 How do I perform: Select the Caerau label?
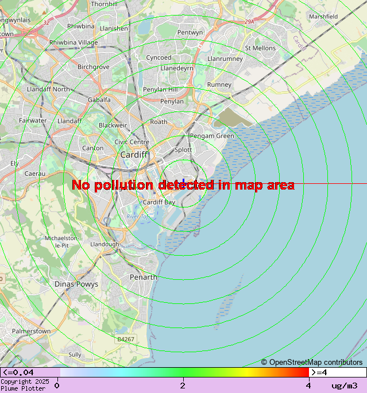click(35, 174)
